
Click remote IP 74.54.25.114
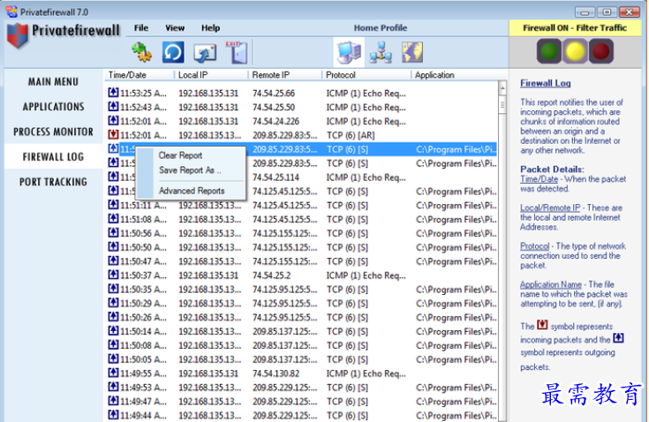pyautogui.click(x=275, y=177)
